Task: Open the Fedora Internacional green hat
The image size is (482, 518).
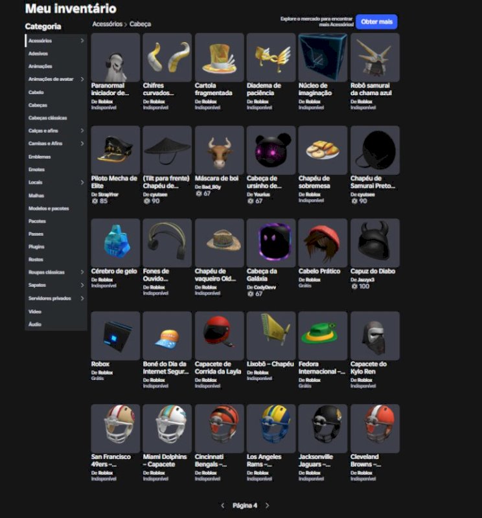Action: click(323, 335)
